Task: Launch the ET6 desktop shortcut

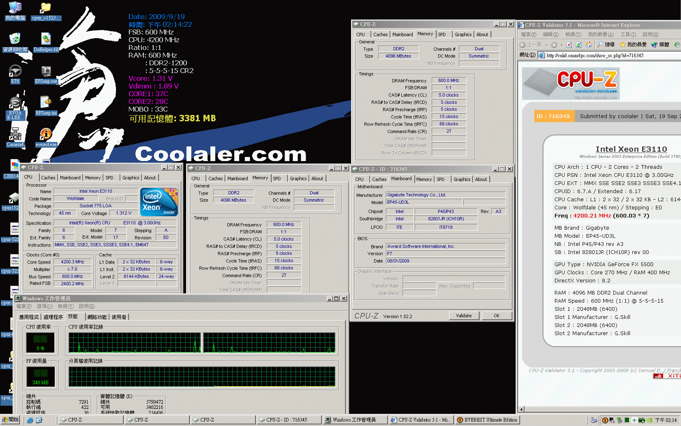Action: coord(15,74)
